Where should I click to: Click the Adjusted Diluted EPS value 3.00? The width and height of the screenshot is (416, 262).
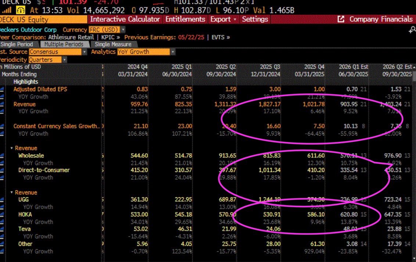point(275,89)
